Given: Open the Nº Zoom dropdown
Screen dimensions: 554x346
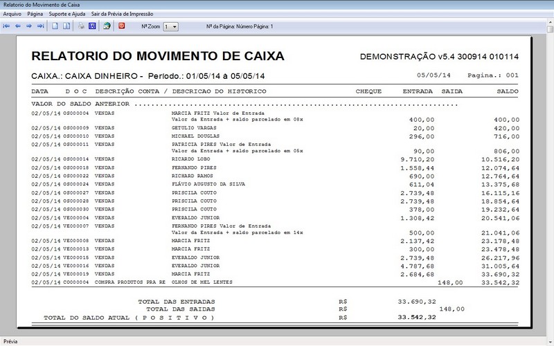Looking at the screenshot, I should (x=170, y=26).
